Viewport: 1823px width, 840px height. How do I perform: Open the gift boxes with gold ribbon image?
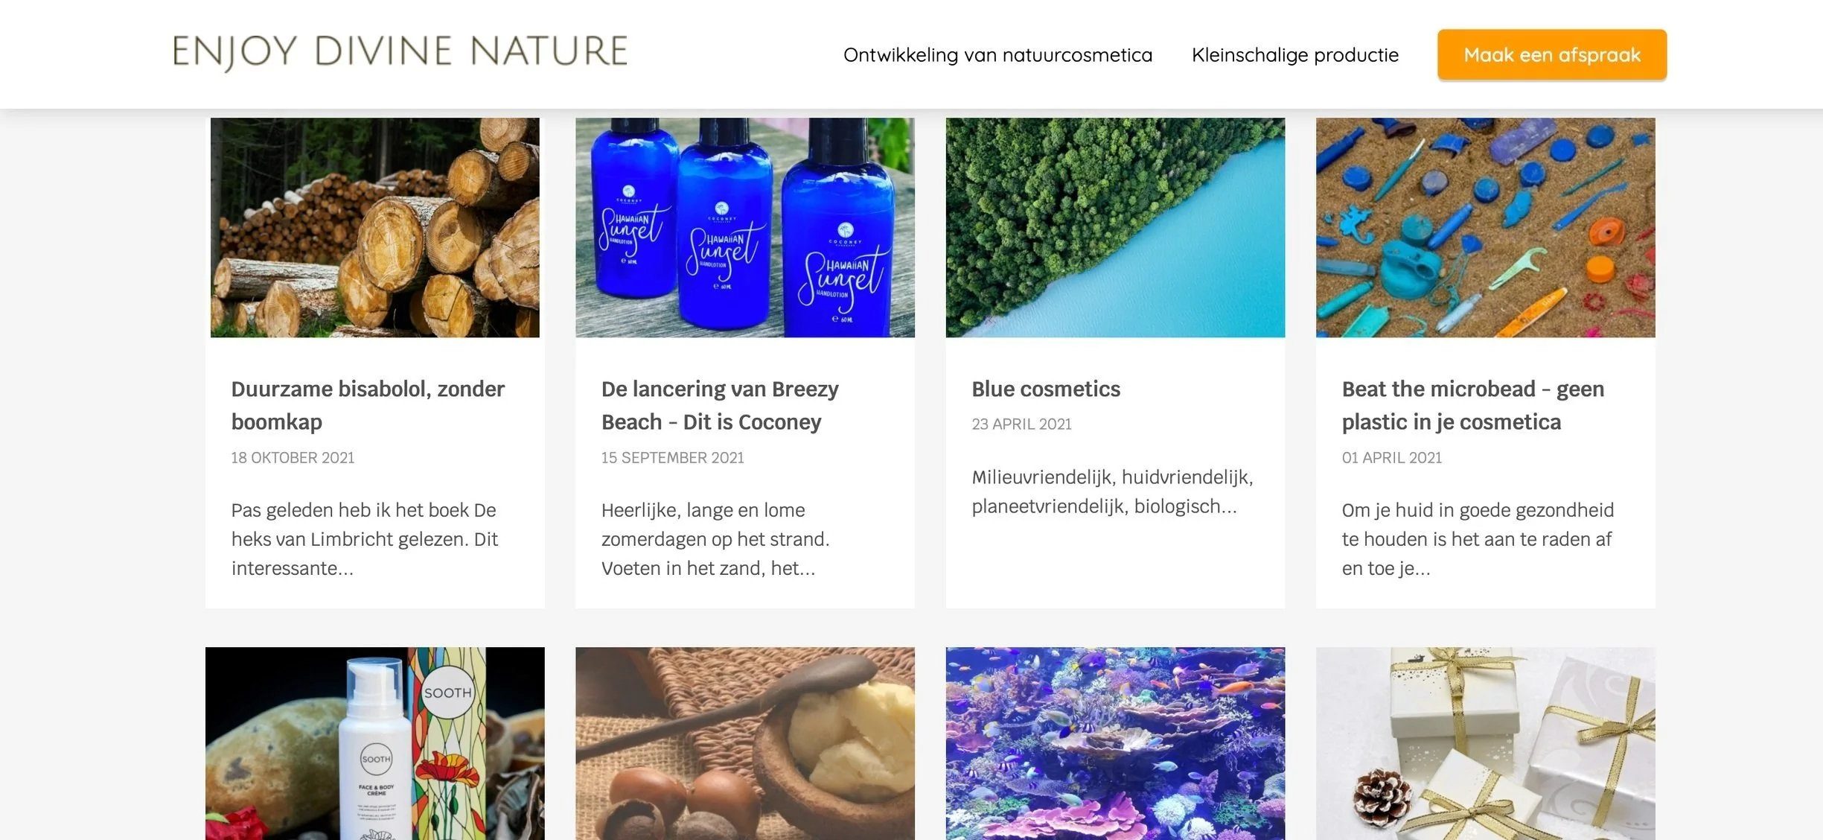click(1485, 743)
